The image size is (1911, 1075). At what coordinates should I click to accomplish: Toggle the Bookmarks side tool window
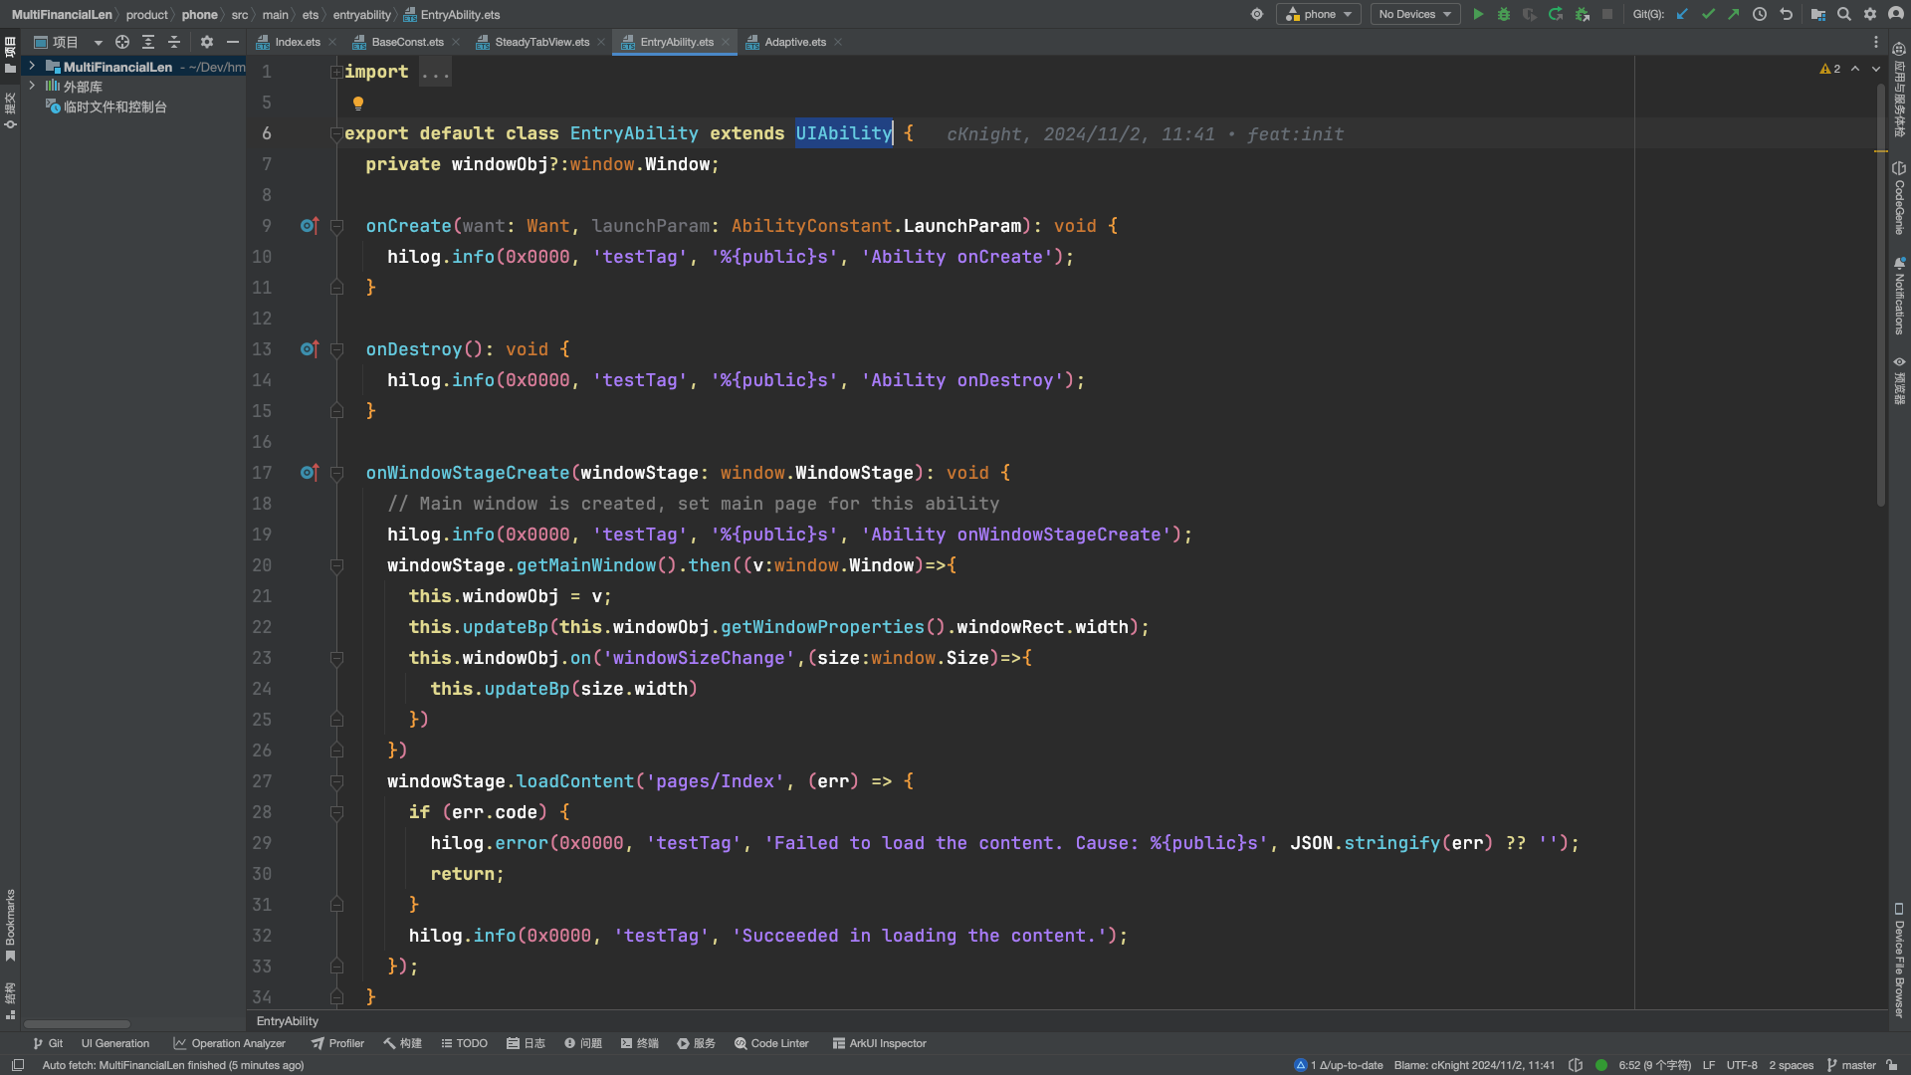click(10, 925)
